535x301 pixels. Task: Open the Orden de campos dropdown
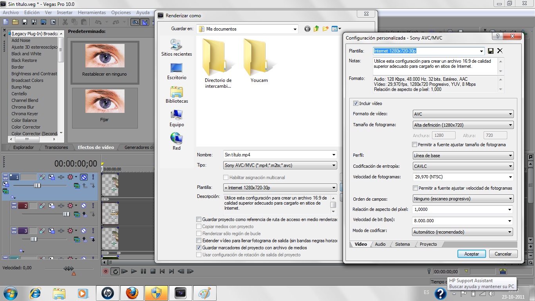(x=463, y=199)
